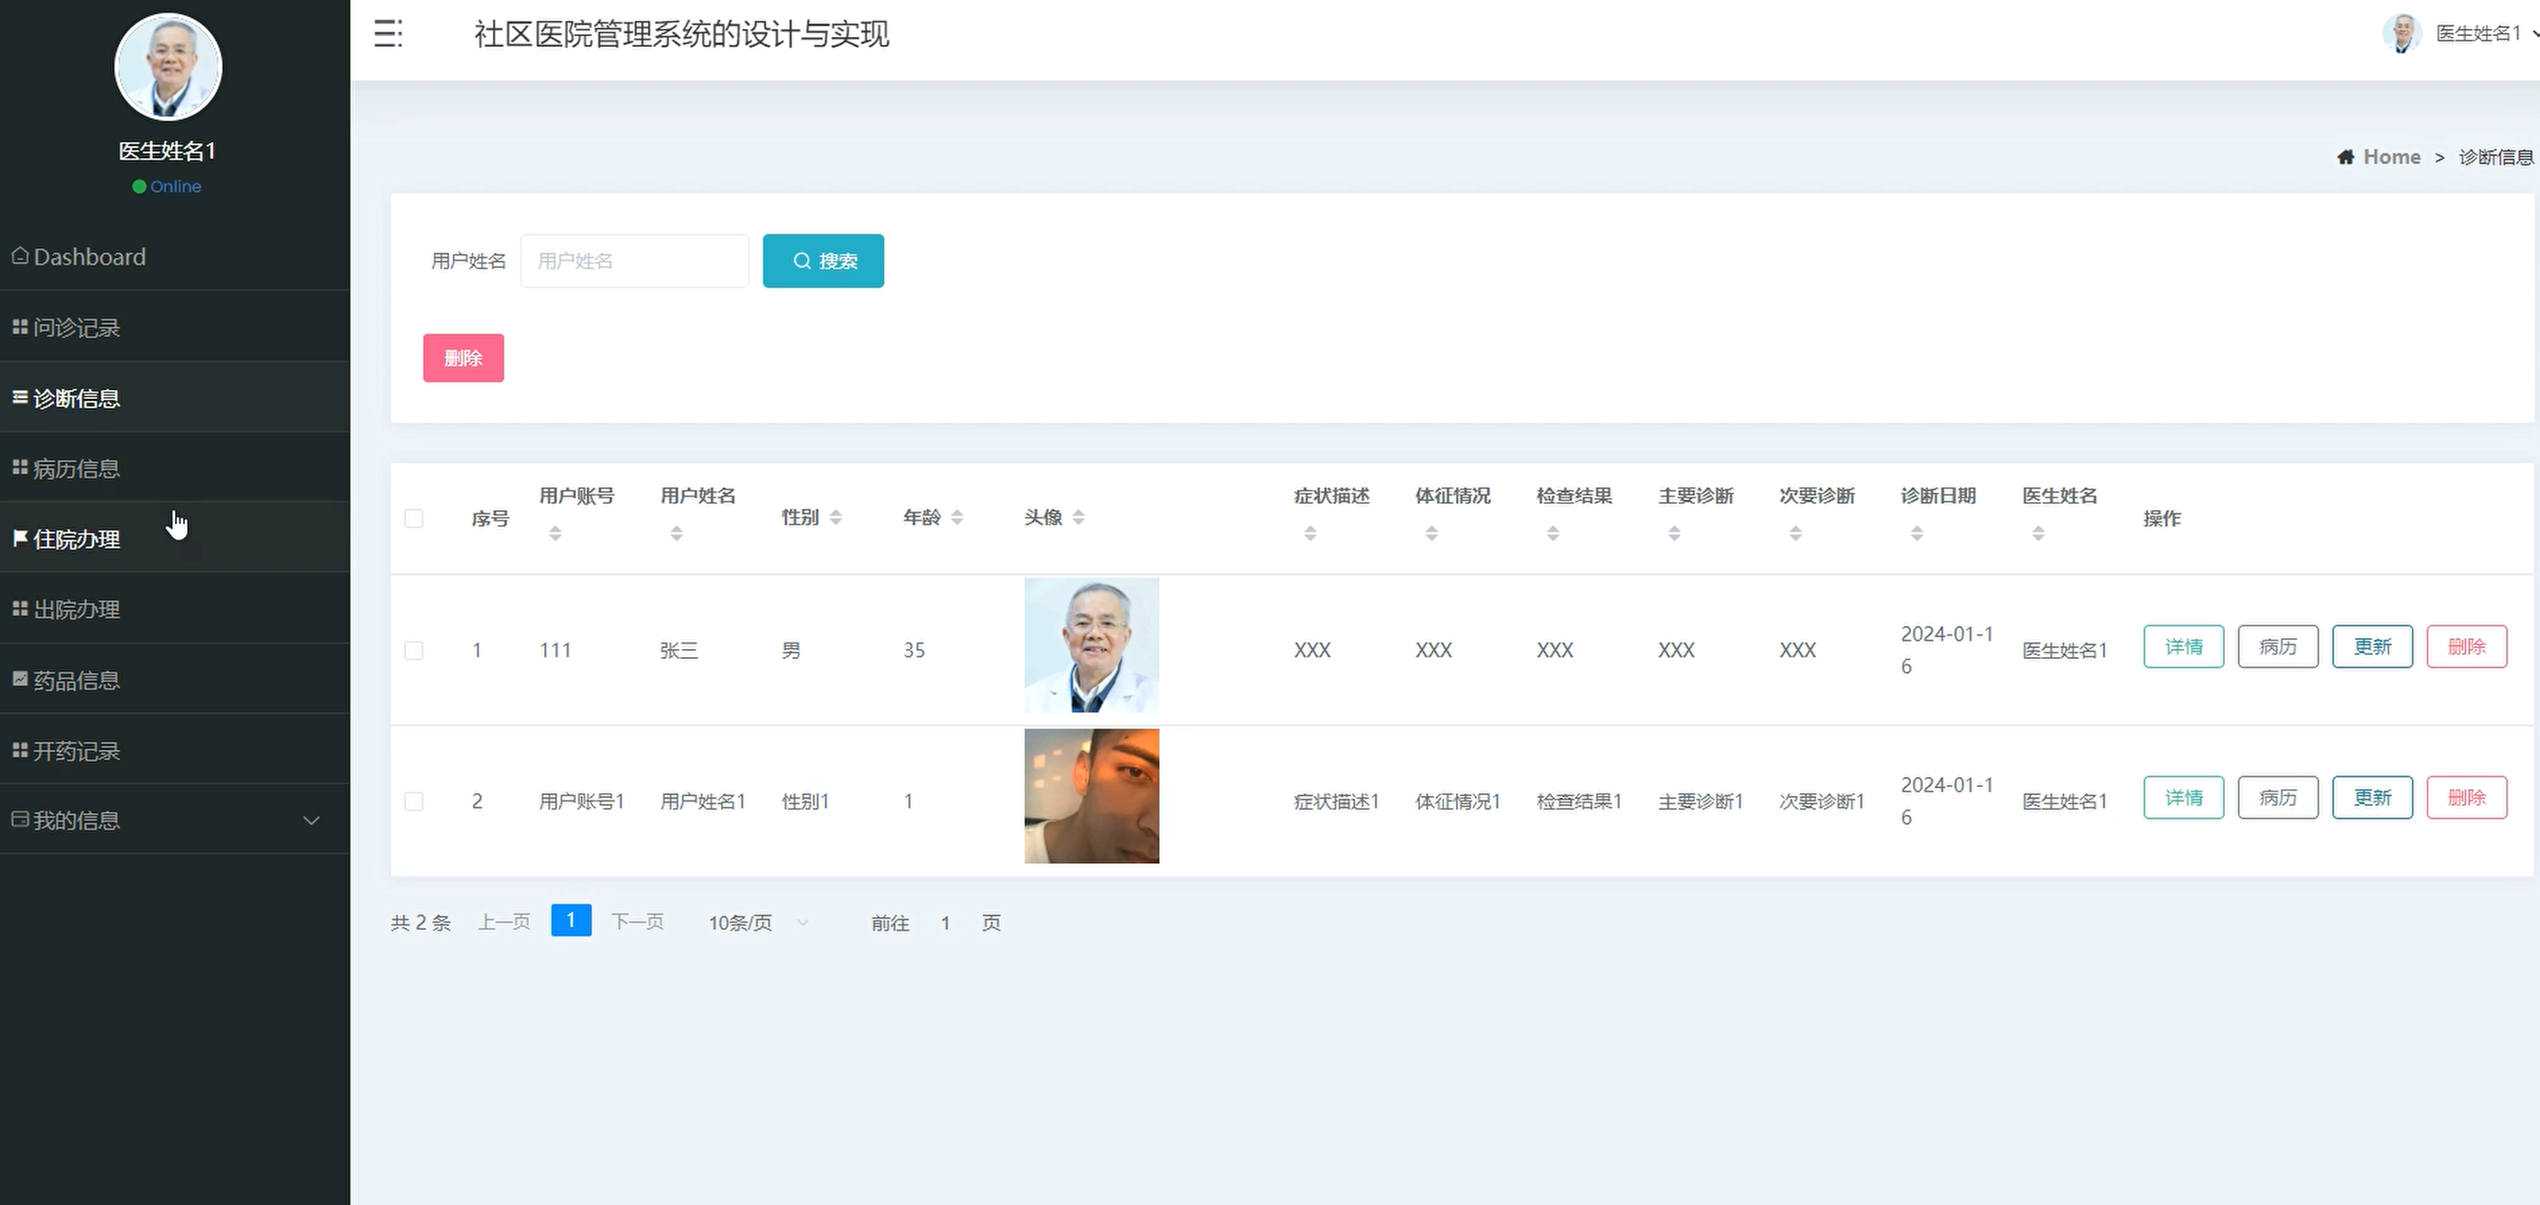Click the Online status indicator
2540x1205 pixels.
click(167, 186)
